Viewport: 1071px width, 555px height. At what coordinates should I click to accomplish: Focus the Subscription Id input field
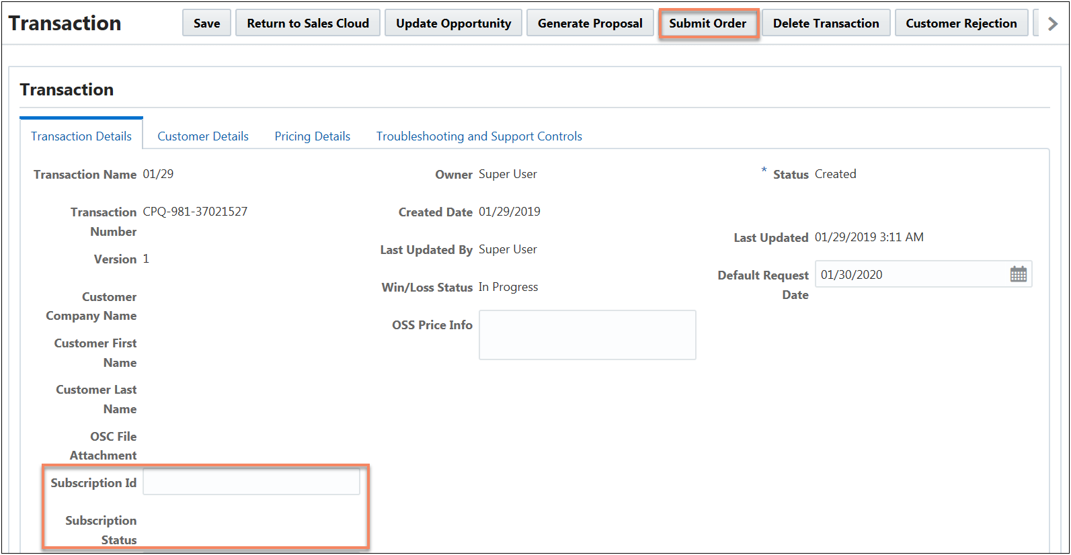pyautogui.click(x=251, y=482)
